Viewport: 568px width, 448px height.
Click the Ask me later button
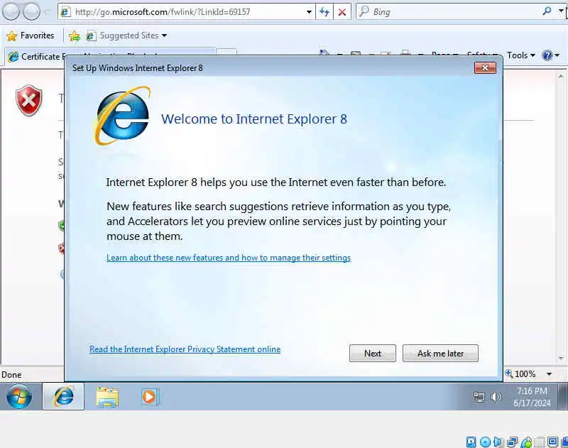point(440,353)
